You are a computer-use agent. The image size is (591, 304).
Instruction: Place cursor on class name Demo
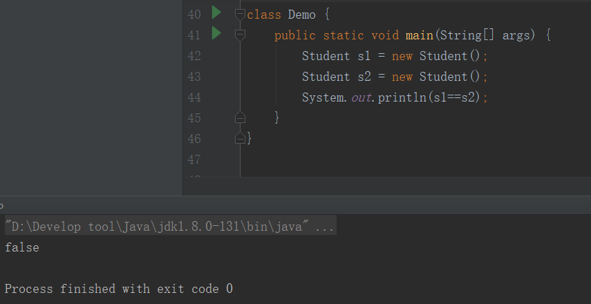301,15
